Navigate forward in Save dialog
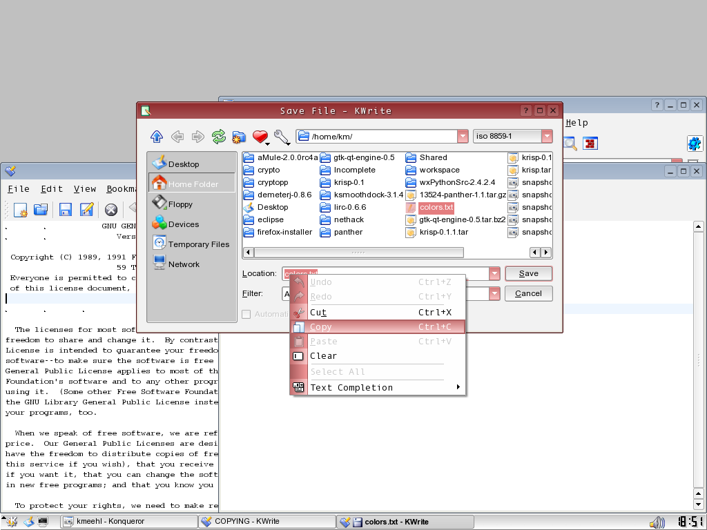This screenshot has height=530, width=707. point(198,136)
